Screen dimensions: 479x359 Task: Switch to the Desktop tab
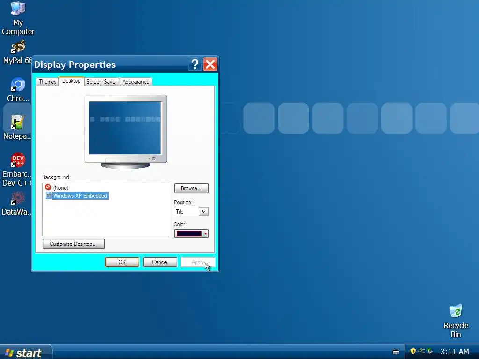[x=72, y=81]
